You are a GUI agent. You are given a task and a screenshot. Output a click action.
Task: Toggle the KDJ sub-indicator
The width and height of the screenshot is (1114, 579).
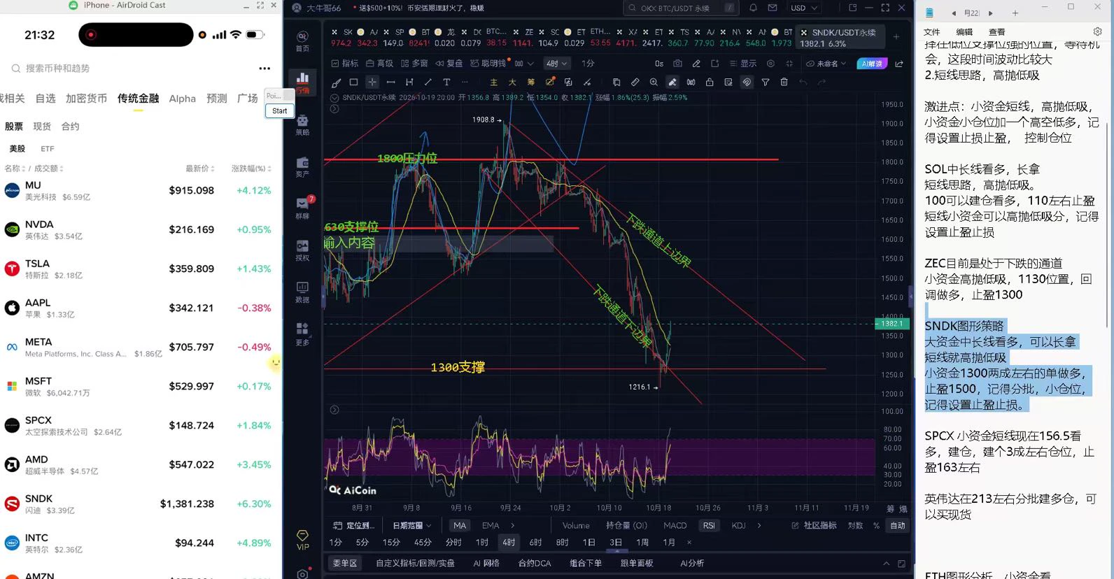tap(738, 525)
